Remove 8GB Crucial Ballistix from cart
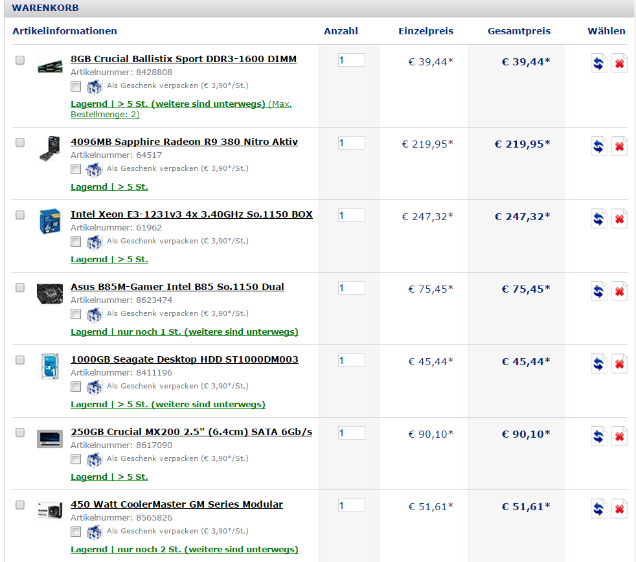 coord(619,63)
